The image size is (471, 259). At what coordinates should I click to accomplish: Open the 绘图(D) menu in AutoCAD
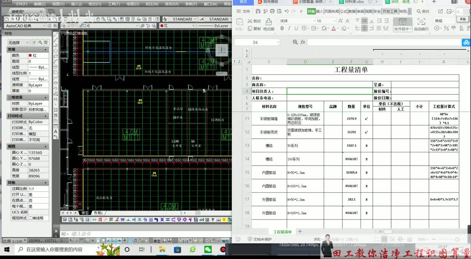[x=132, y=4]
